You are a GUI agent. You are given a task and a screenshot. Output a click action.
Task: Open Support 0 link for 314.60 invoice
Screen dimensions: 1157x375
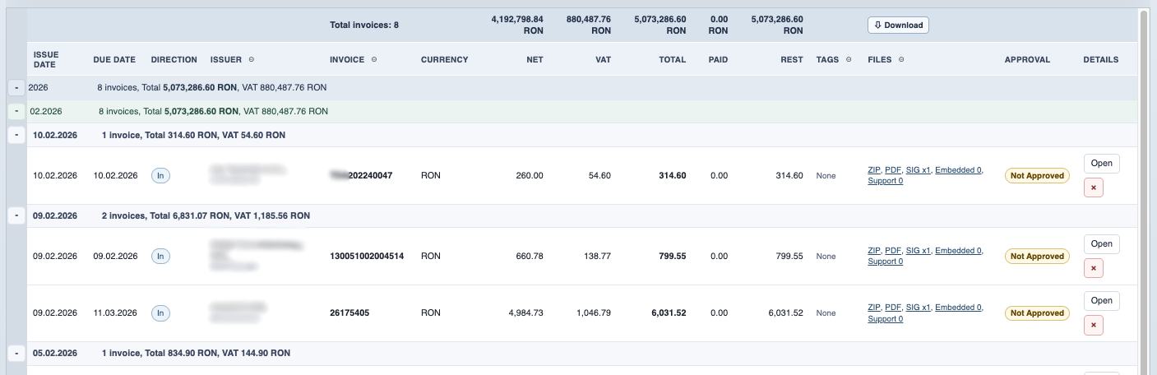[885, 181]
